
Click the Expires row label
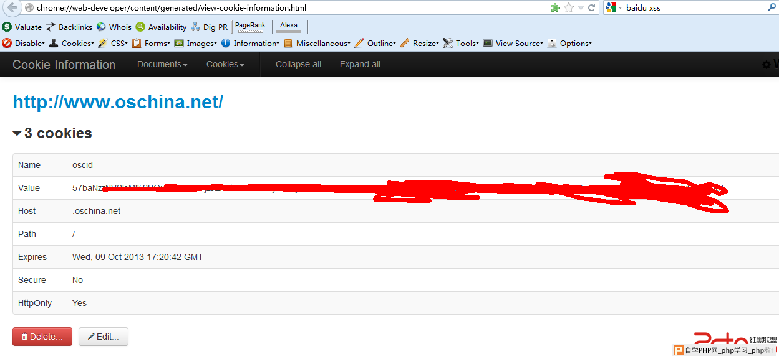[32, 257]
